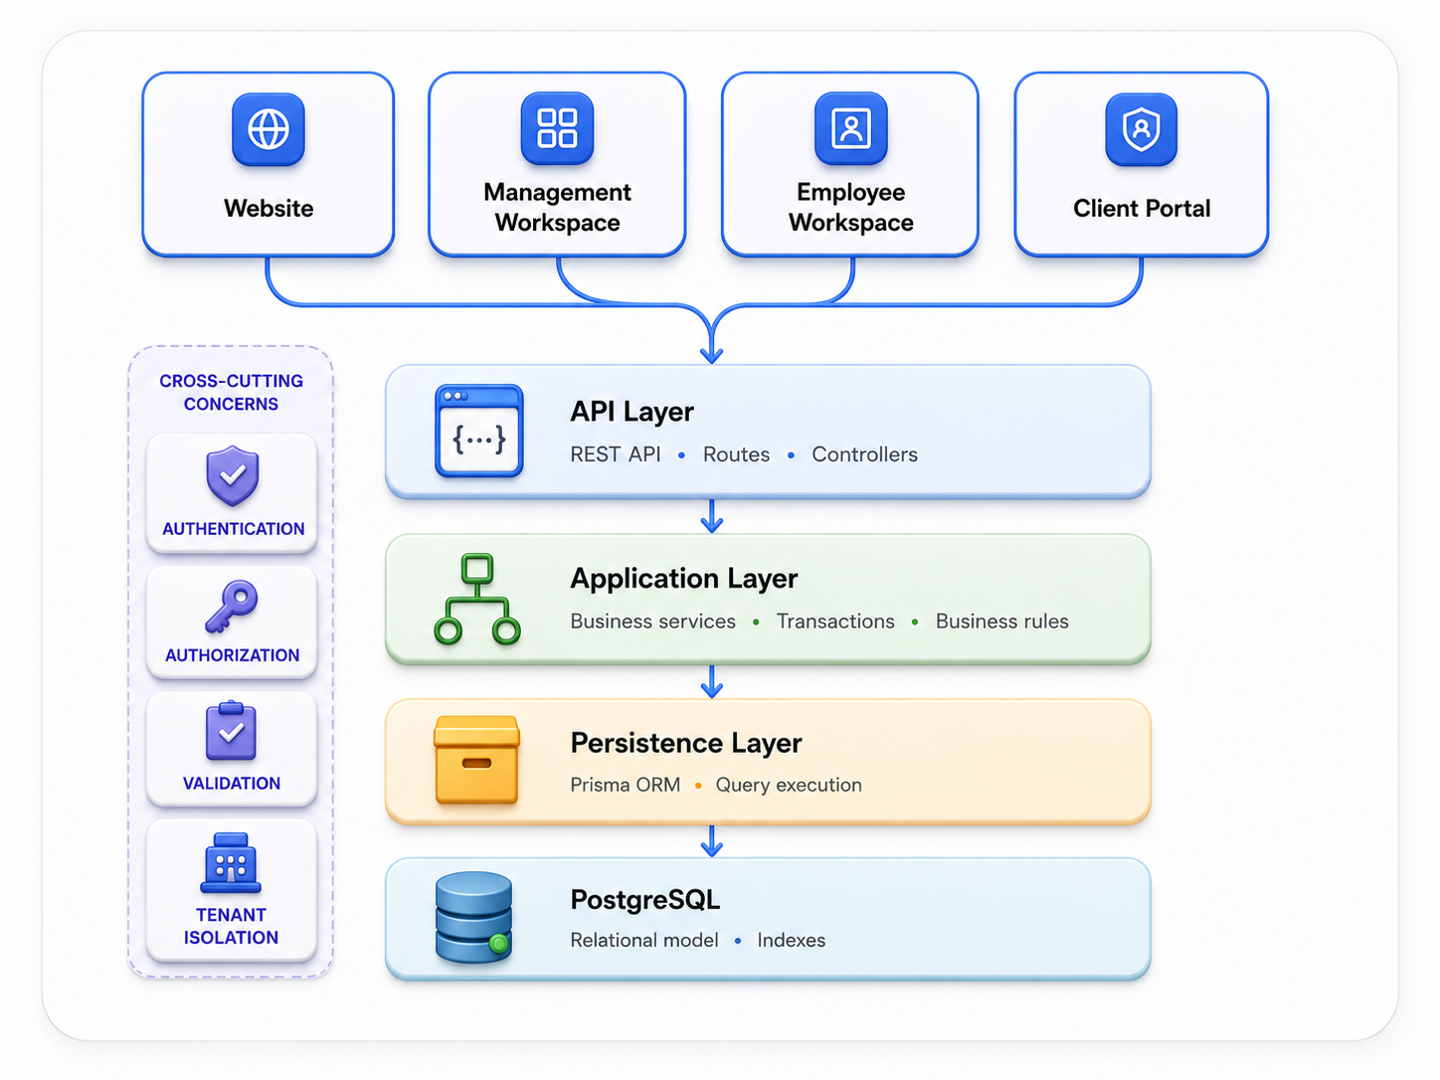1440x1080 pixels.
Task: Click the Management Workspace grid icon
Action: (x=557, y=128)
